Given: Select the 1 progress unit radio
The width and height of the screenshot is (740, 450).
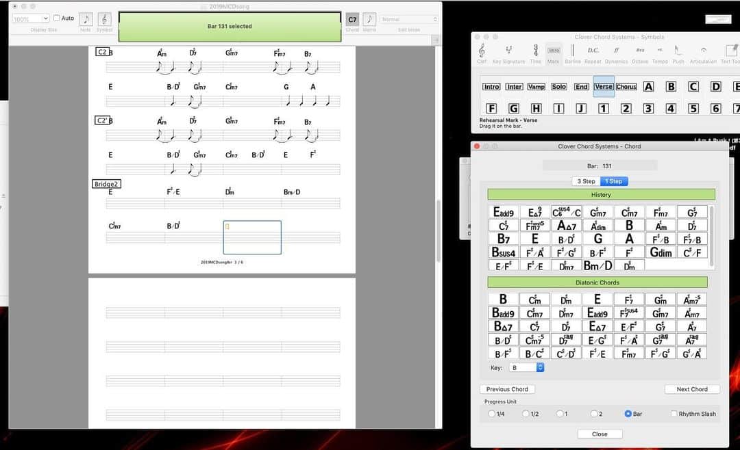Looking at the screenshot, I should (x=560, y=414).
